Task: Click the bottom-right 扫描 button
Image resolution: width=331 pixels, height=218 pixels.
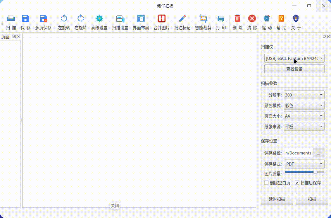Action: pyautogui.click(x=312, y=199)
